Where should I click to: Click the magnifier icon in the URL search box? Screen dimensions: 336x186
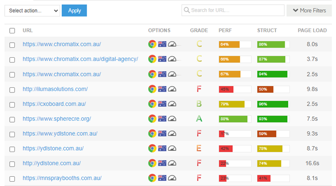(187, 10)
